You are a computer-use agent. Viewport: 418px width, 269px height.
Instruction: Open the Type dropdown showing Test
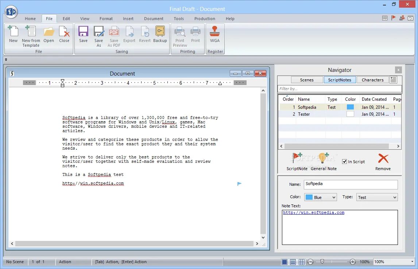coord(377,197)
